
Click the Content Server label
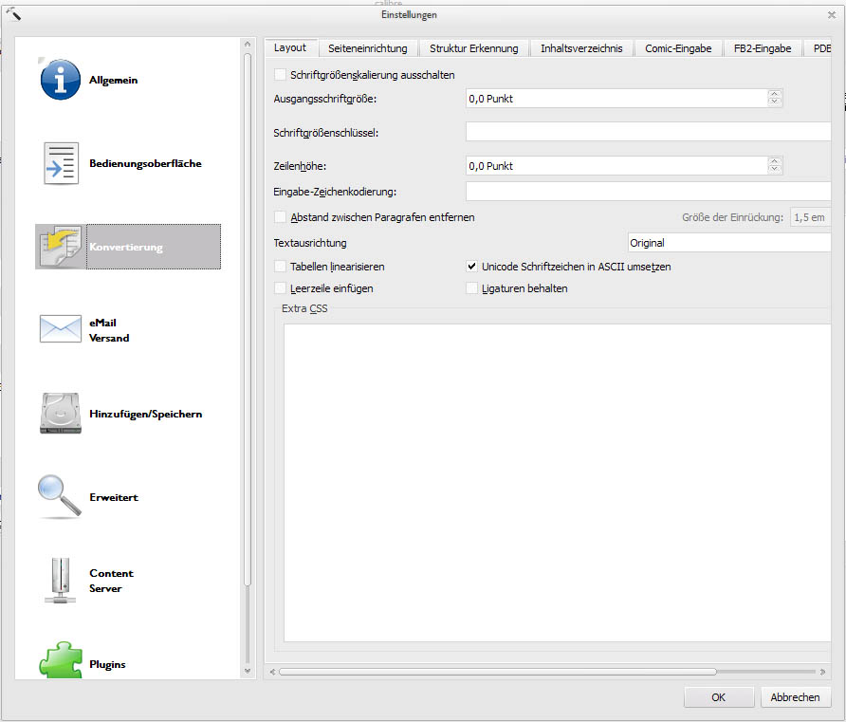point(111,581)
